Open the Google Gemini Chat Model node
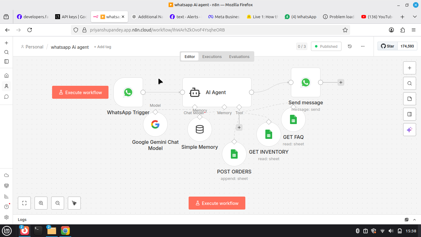This screenshot has width=421, height=237. pos(155,124)
